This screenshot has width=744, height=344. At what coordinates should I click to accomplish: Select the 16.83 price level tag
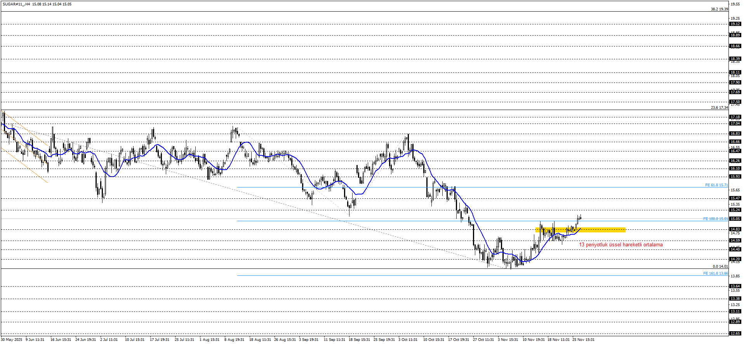735,134
